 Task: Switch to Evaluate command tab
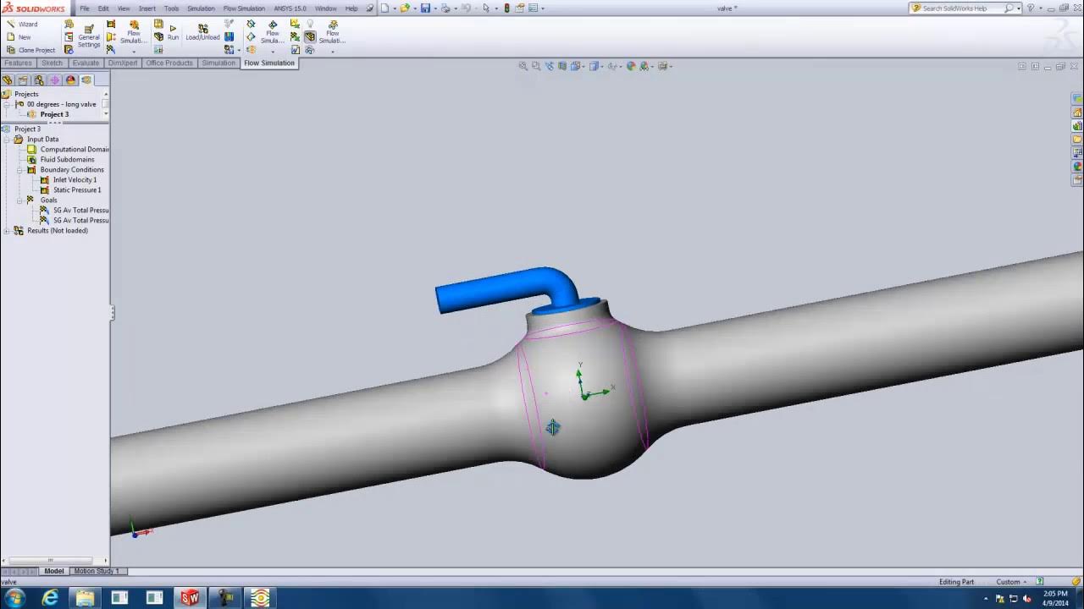coord(86,63)
